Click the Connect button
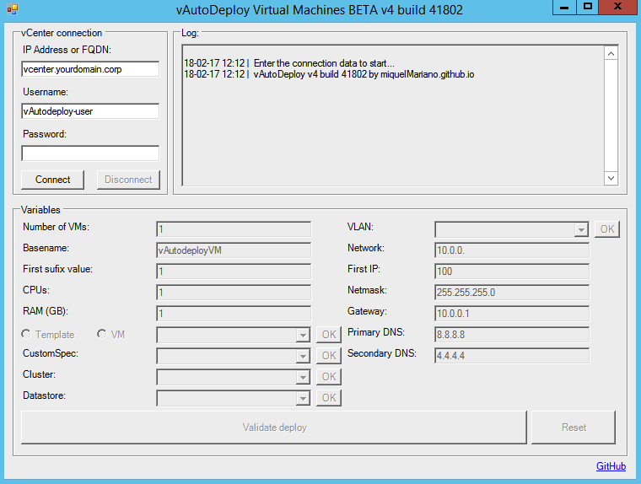The width and height of the screenshot is (641, 484). 53,180
